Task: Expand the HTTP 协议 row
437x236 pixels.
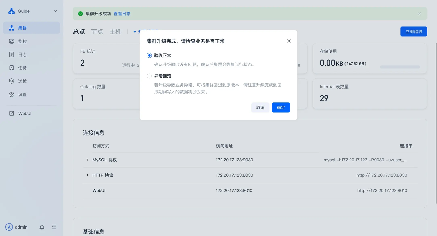Action: (87, 175)
